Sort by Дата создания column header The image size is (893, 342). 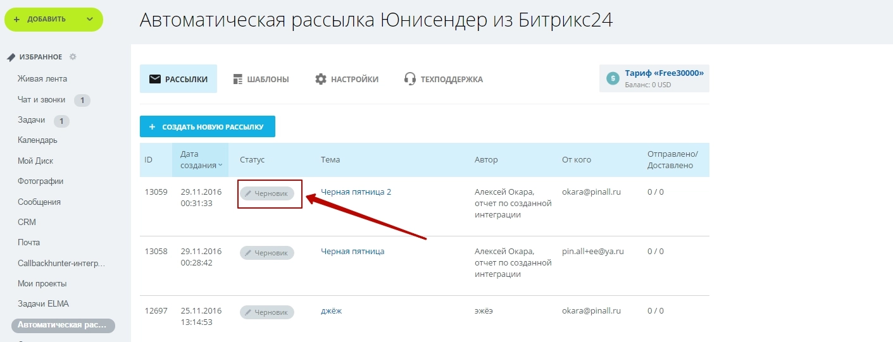(200, 159)
